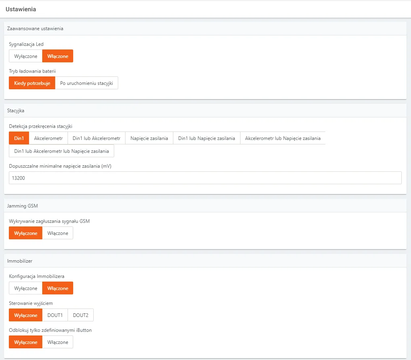The width and height of the screenshot is (411, 360).
Task: Choose the standalone 'Akcelerometr' ignition detection option
Action: pos(48,138)
